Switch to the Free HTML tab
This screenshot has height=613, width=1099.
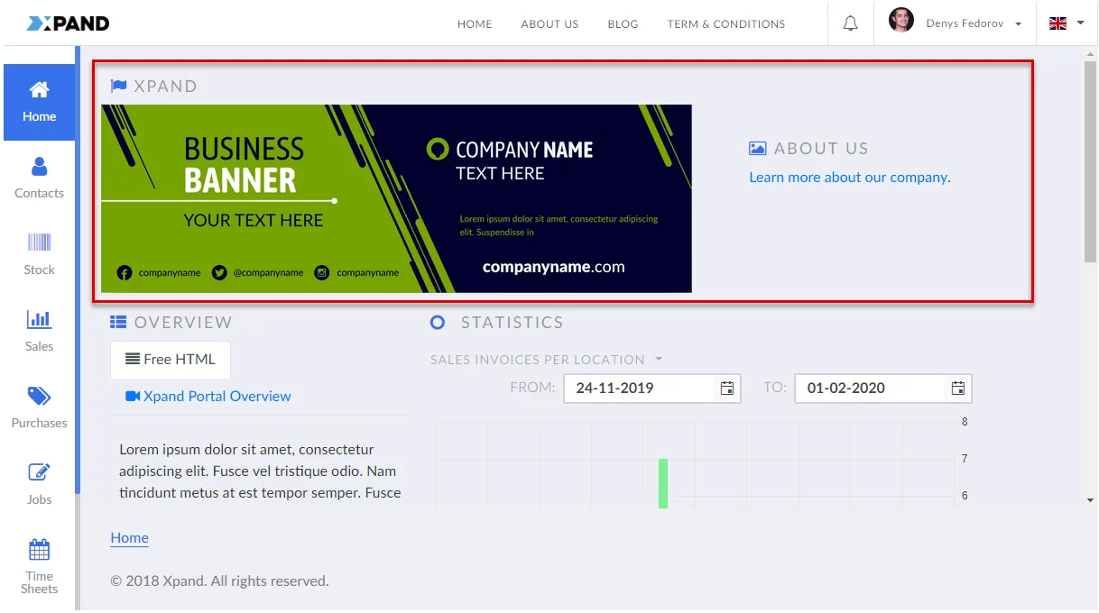pos(171,359)
